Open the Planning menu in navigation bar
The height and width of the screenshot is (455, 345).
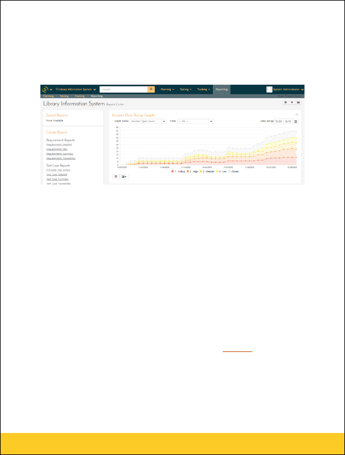click(x=167, y=90)
